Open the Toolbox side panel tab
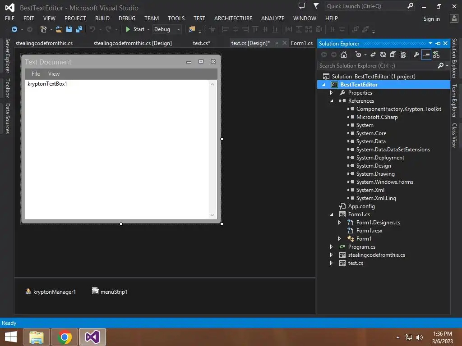 (x=7, y=88)
